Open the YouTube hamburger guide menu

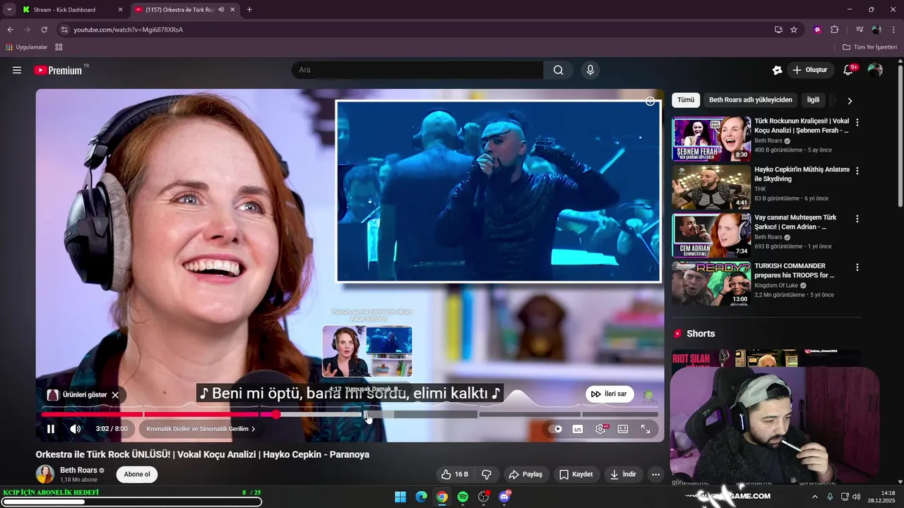coord(17,70)
